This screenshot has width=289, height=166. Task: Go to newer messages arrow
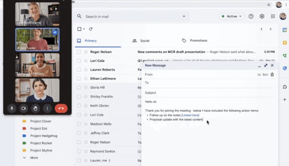point(262,29)
